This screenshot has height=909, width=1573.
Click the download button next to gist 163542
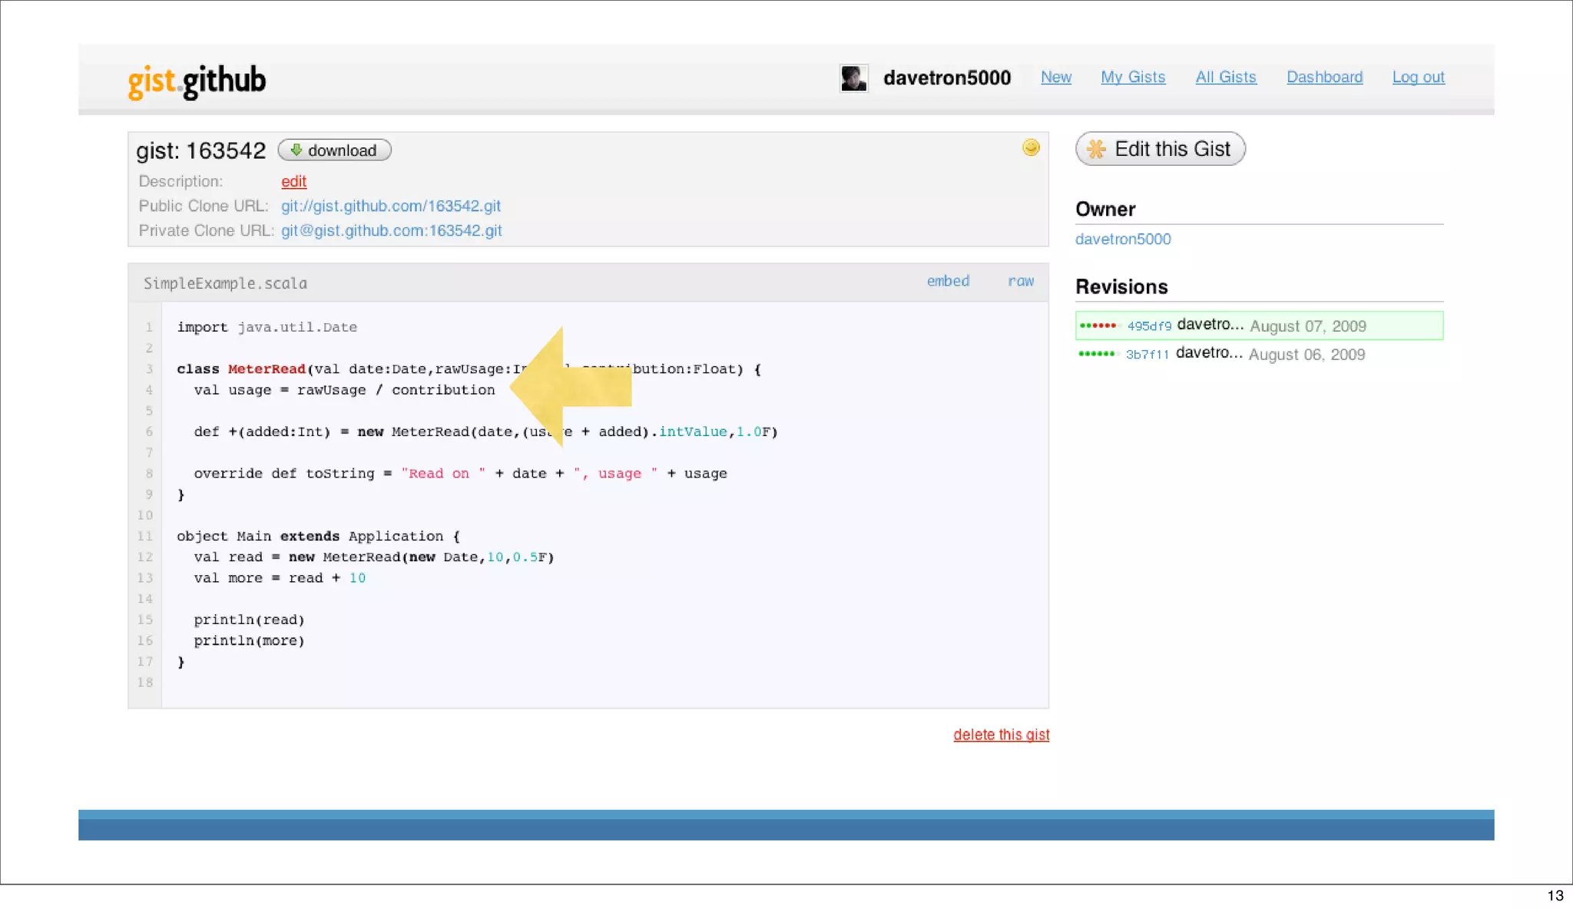click(334, 150)
